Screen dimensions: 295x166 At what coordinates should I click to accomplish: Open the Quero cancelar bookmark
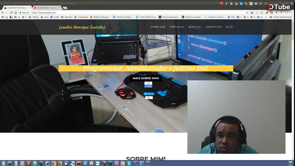click(x=192, y=17)
